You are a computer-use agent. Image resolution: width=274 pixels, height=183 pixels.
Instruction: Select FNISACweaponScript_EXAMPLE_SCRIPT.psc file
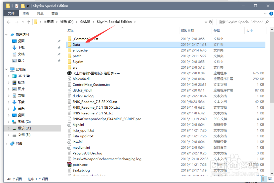(x=107, y=119)
